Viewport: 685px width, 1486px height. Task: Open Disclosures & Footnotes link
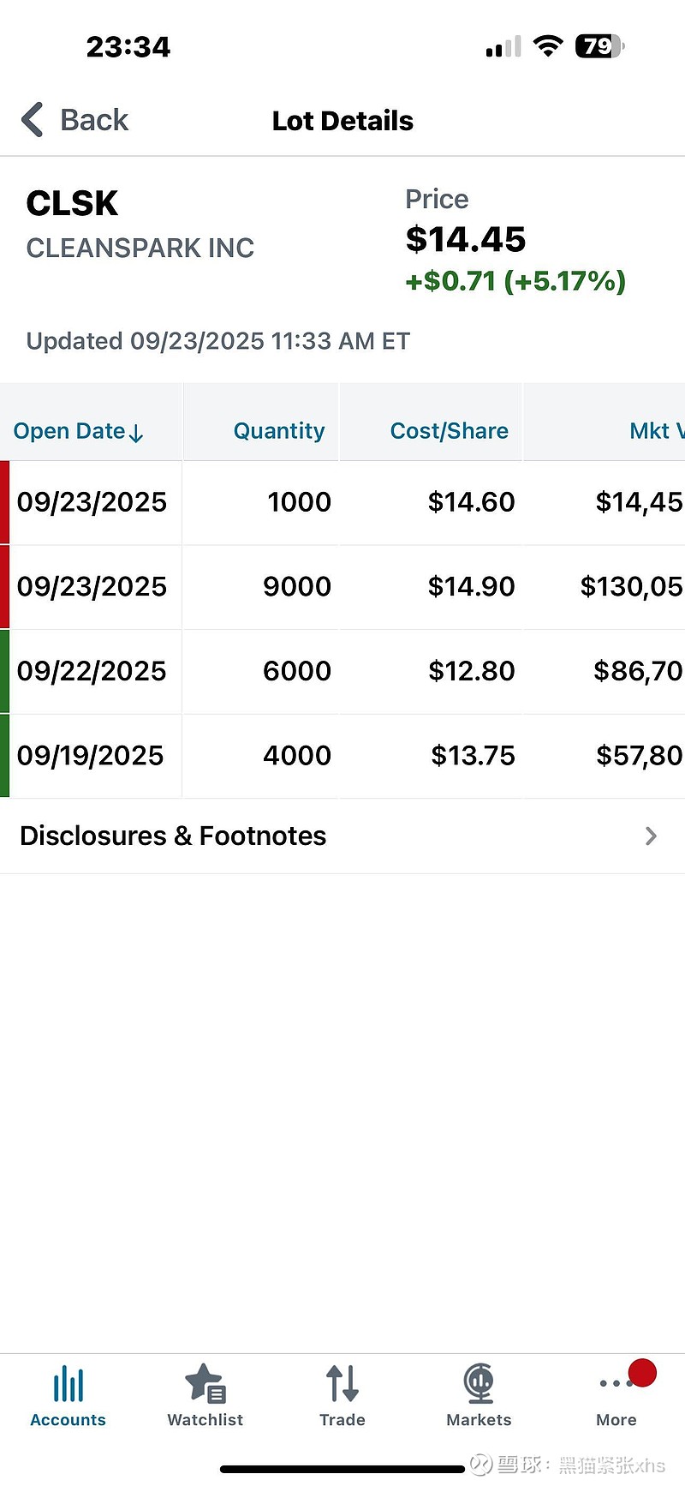tap(173, 836)
